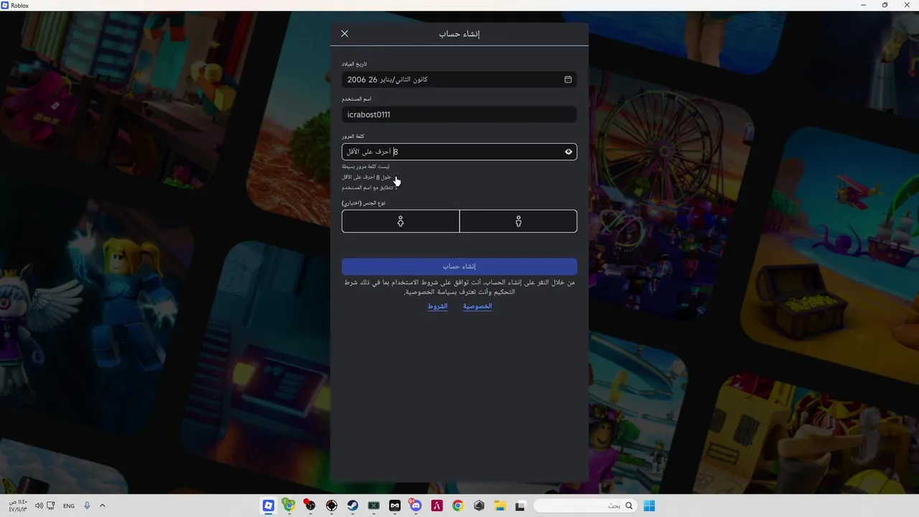Viewport: 919px width, 517px height.
Task: Open the الشروط terms link
Action: [x=438, y=307]
